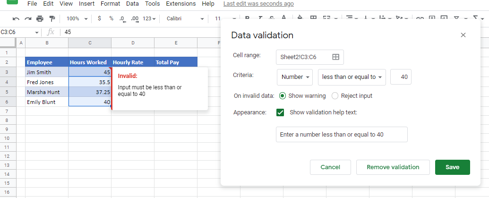Open the Format menu
Image resolution: width=489 pixels, height=198 pixels.
tap(111, 4)
